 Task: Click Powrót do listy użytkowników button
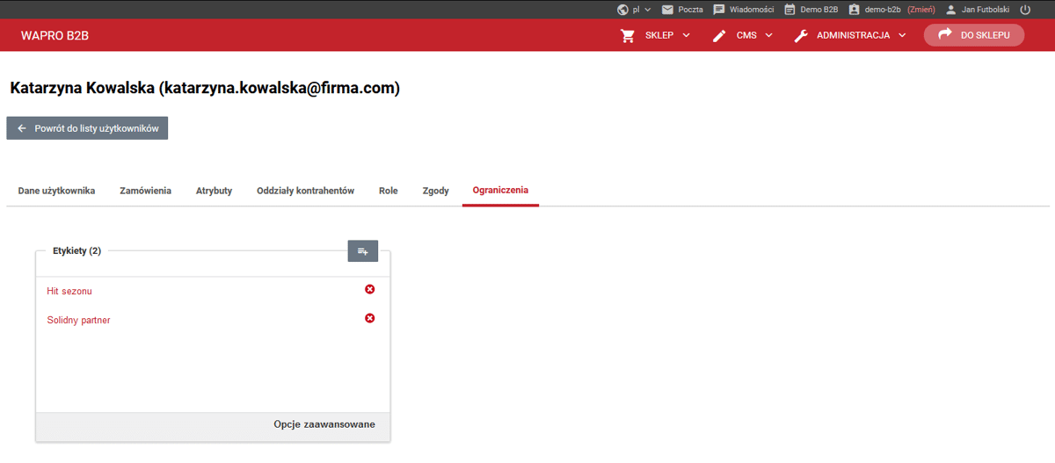87,128
